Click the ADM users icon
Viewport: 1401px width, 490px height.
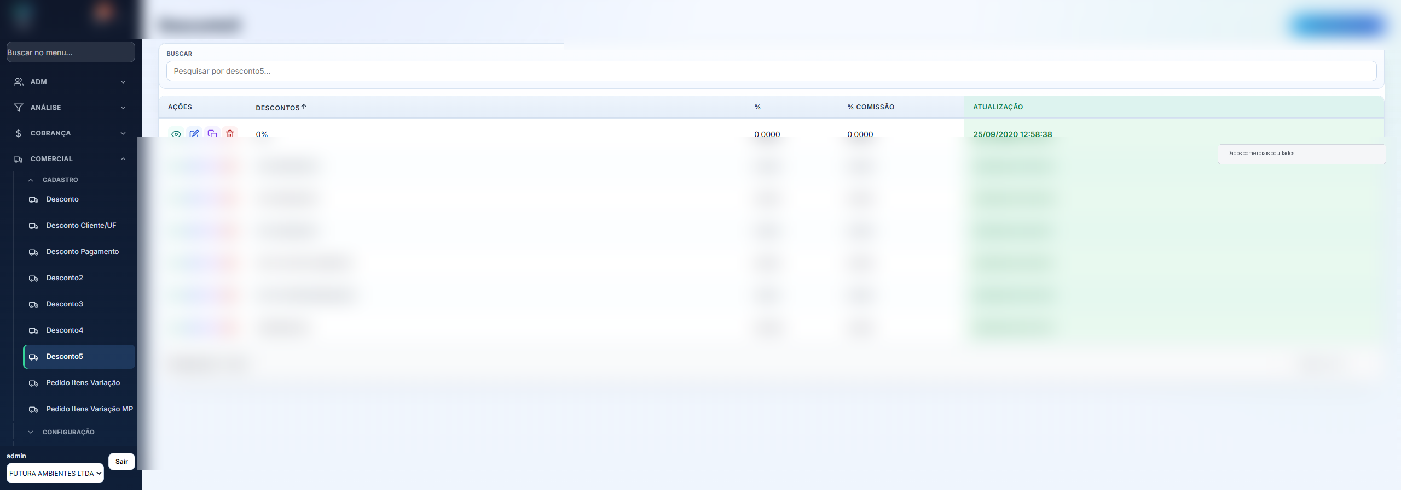pyautogui.click(x=19, y=82)
